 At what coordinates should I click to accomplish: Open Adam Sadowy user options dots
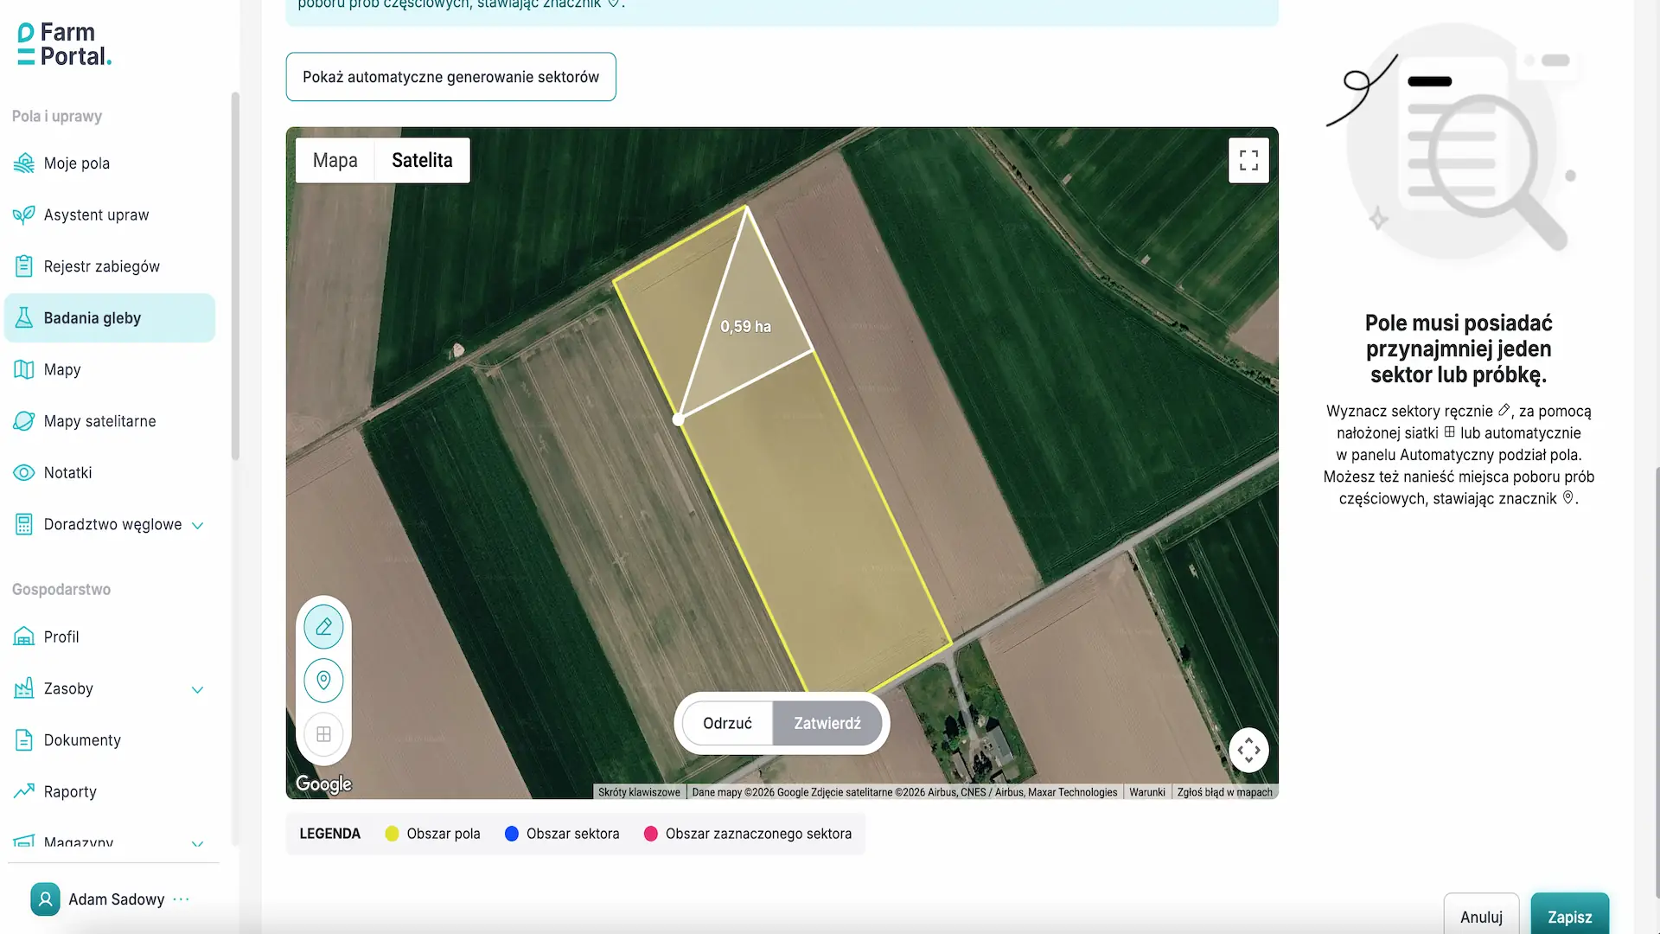pos(181,899)
